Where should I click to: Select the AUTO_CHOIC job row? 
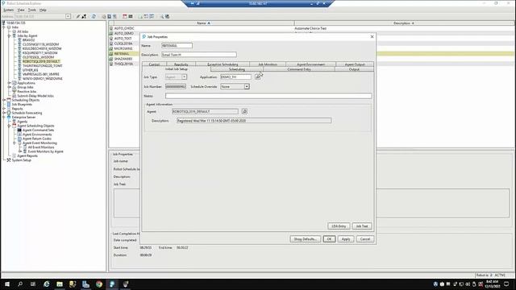[123, 28]
